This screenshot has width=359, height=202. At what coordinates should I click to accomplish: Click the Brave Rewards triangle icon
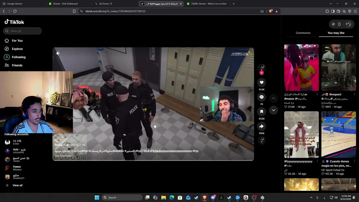[277, 11]
